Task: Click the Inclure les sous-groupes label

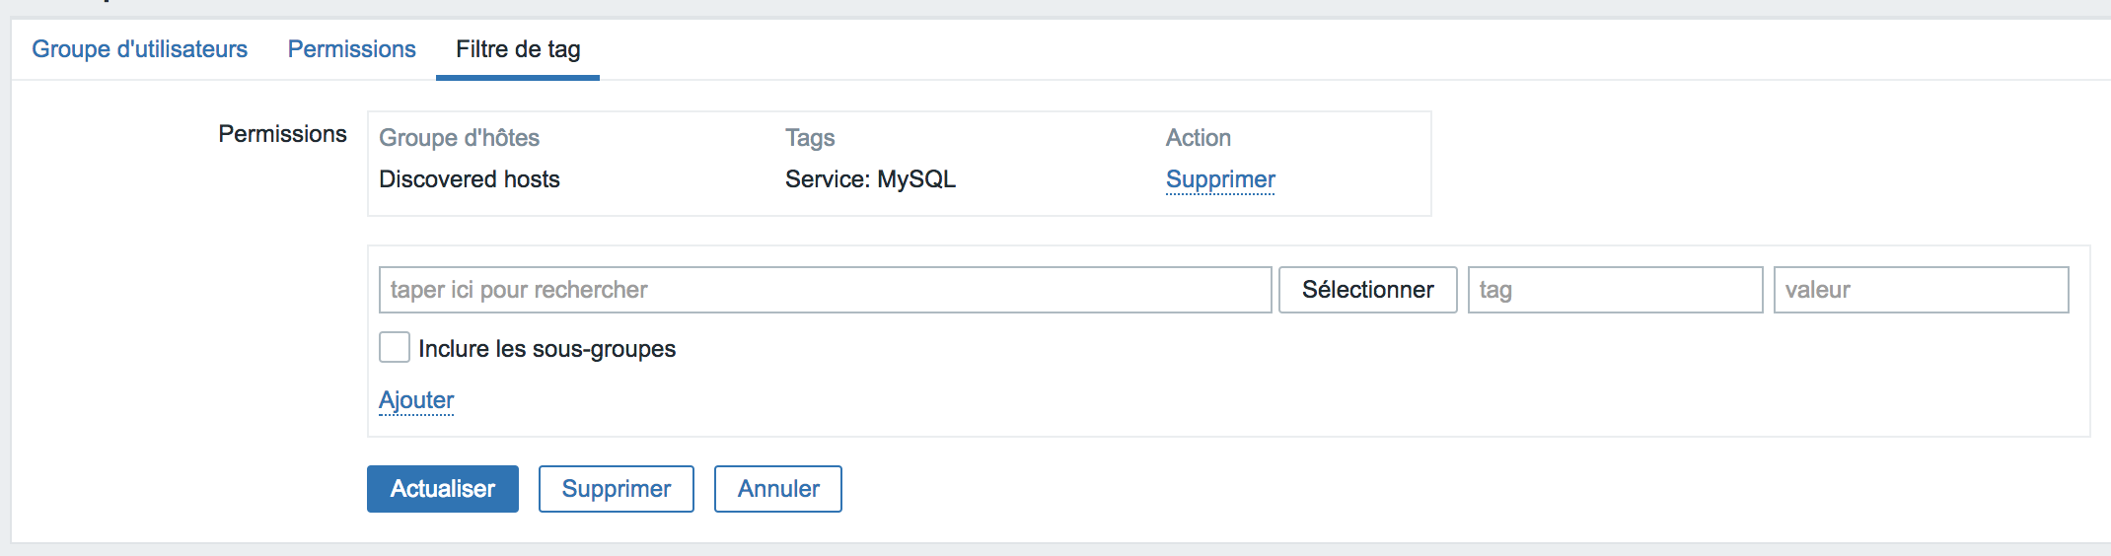Action: click(x=546, y=349)
